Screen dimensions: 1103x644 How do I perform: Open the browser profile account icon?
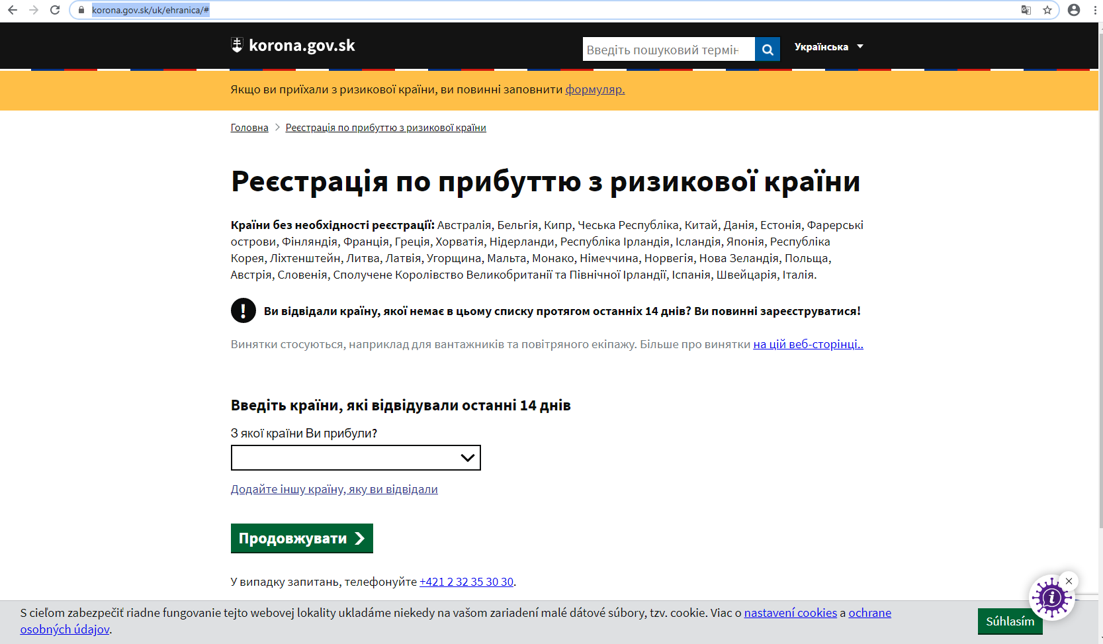[1074, 10]
